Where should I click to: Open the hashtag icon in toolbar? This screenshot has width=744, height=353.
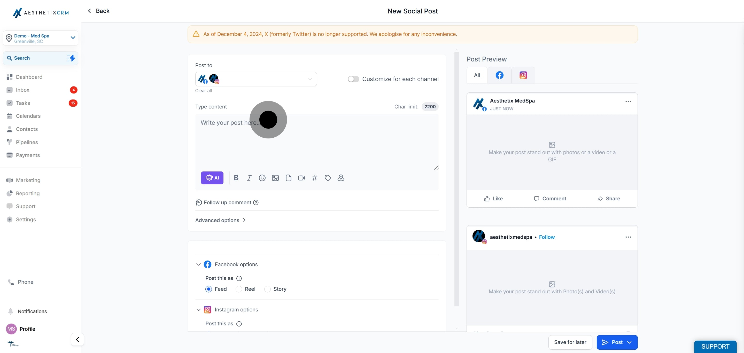click(x=315, y=178)
